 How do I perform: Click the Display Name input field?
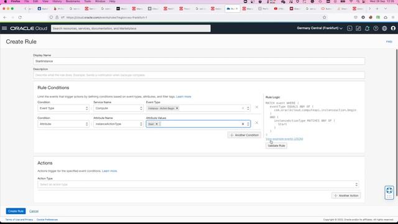(x=199, y=61)
